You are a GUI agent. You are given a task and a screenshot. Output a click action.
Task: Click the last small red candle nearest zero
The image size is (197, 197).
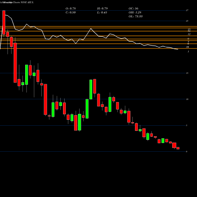pos(178,148)
